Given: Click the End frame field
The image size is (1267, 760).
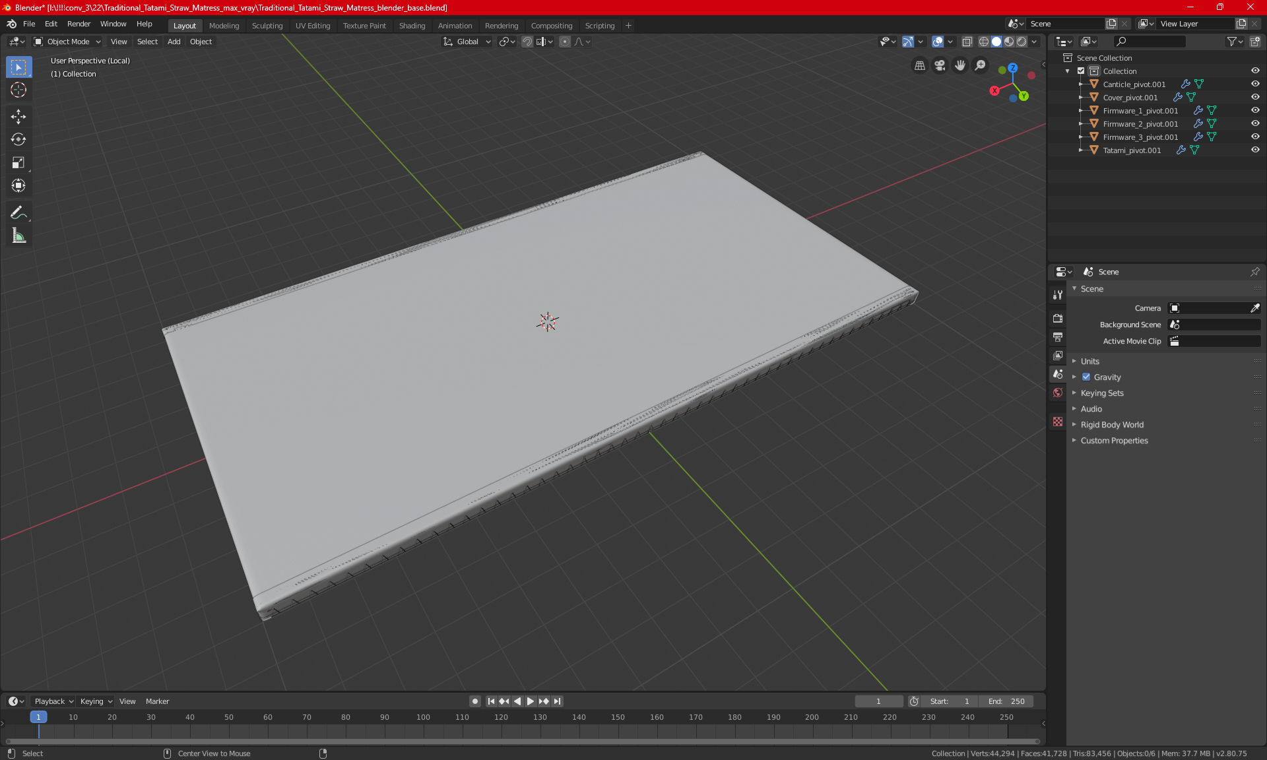Looking at the screenshot, I should pos(1006,701).
